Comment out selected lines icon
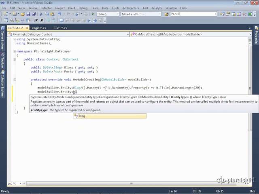 (x=49, y=21)
